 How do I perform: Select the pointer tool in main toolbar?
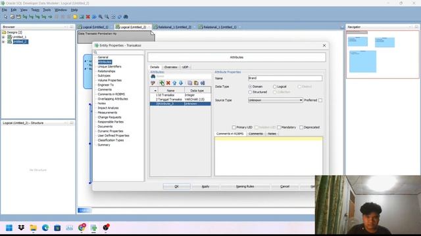coord(6,17)
